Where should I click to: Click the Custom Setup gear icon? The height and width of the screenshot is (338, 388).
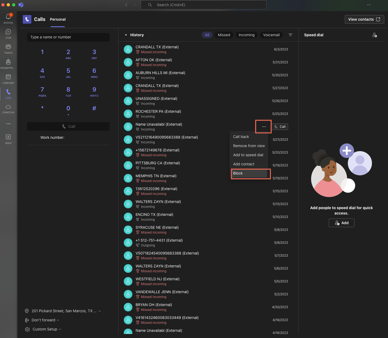(x=27, y=329)
